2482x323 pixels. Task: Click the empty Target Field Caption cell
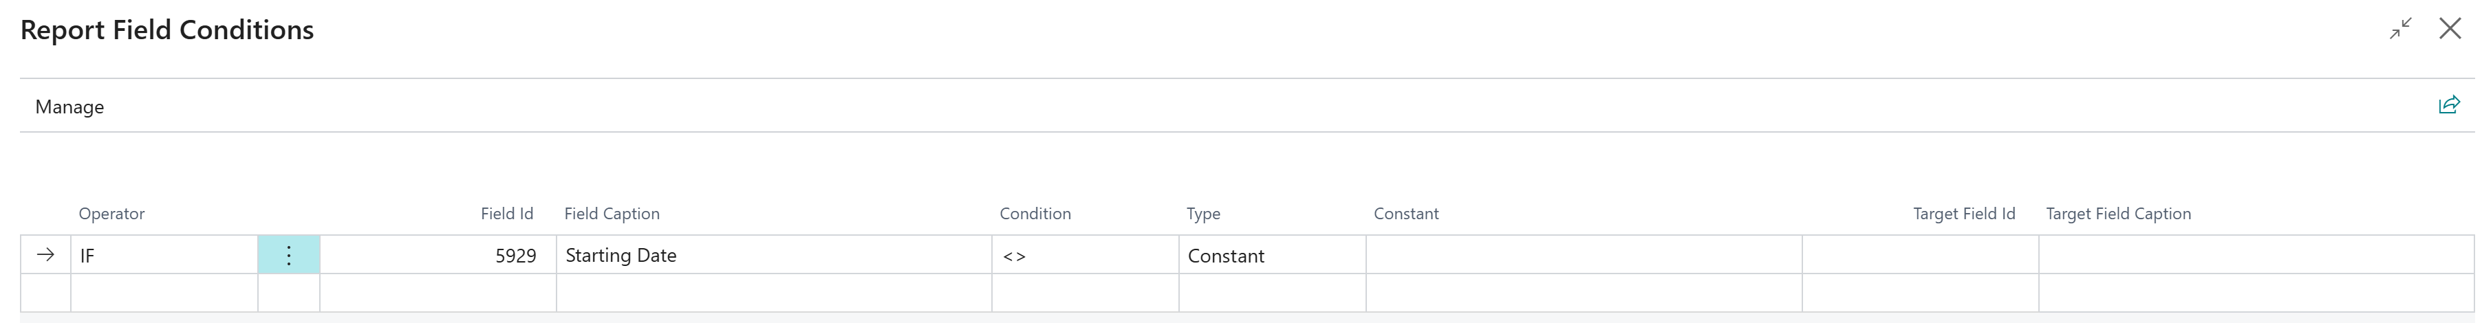tap(2254, 256)
